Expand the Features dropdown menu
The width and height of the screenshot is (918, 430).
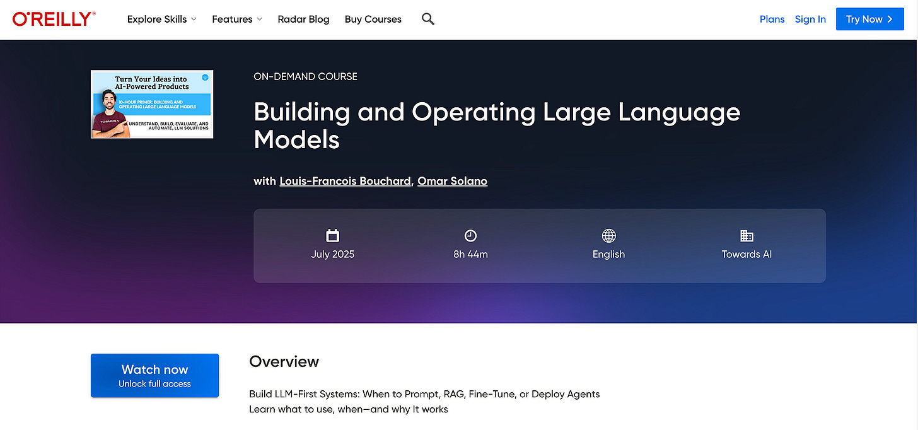[x=237, y=19]
